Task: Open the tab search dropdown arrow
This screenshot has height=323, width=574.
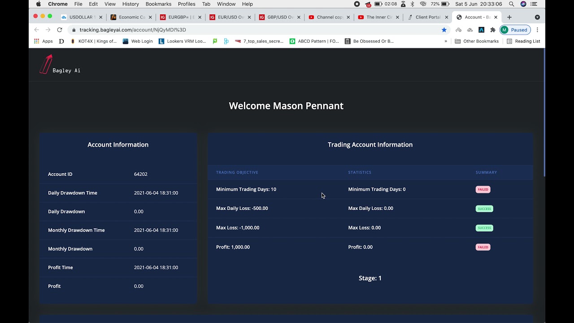Action: tap(537, 17)
